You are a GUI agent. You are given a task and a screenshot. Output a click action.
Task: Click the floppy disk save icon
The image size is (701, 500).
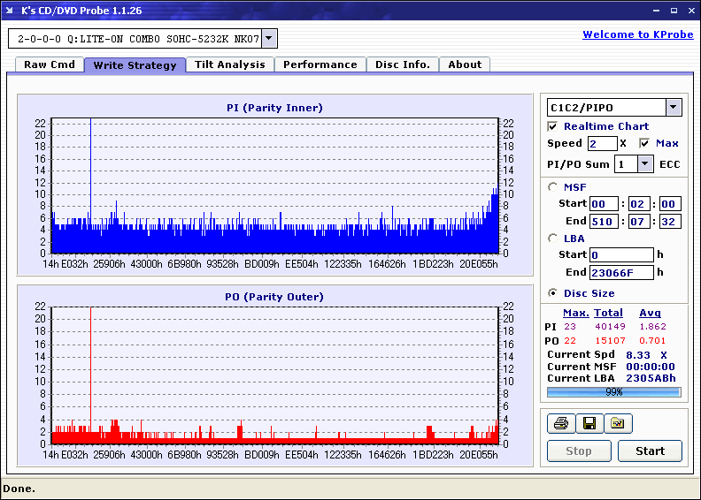pos(589,424)
